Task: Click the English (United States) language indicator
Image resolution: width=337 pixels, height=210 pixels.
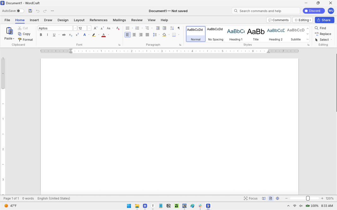Action: (x=54, y=198)
